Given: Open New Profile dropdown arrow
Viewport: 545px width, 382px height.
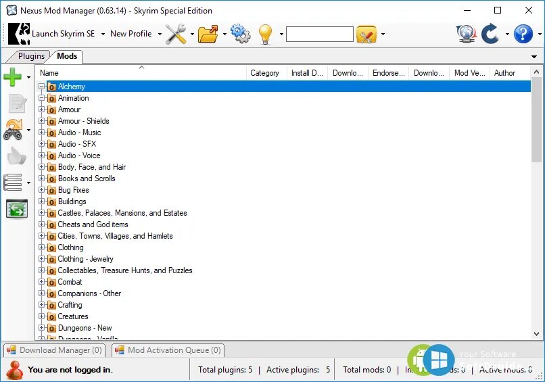Looking at the screenshot, I should [160, 34].
